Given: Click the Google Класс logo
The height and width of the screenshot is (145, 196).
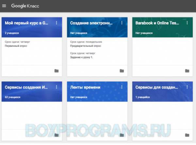Looking at the screenshot, I should pyautogui.click(x=25, y=6).
